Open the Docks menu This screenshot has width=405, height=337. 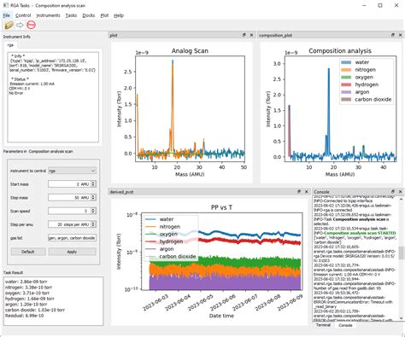89,15
